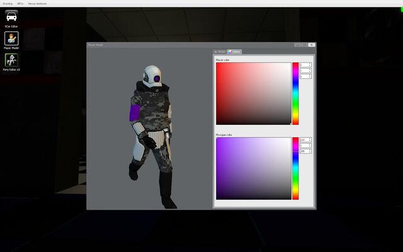Open the Player Model desktop icon
The image size is (403, 252).
(x=11, y=38)
